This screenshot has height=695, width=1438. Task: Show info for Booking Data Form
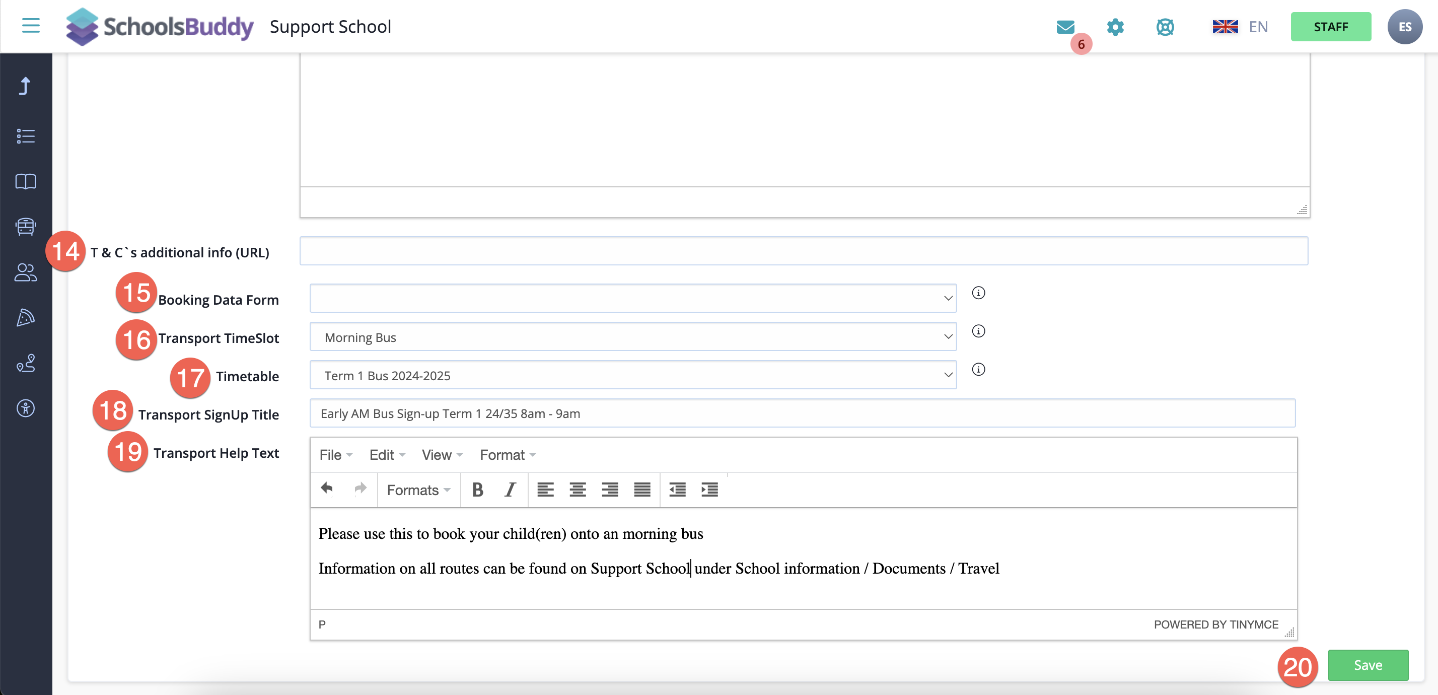[x=978, y=293]
